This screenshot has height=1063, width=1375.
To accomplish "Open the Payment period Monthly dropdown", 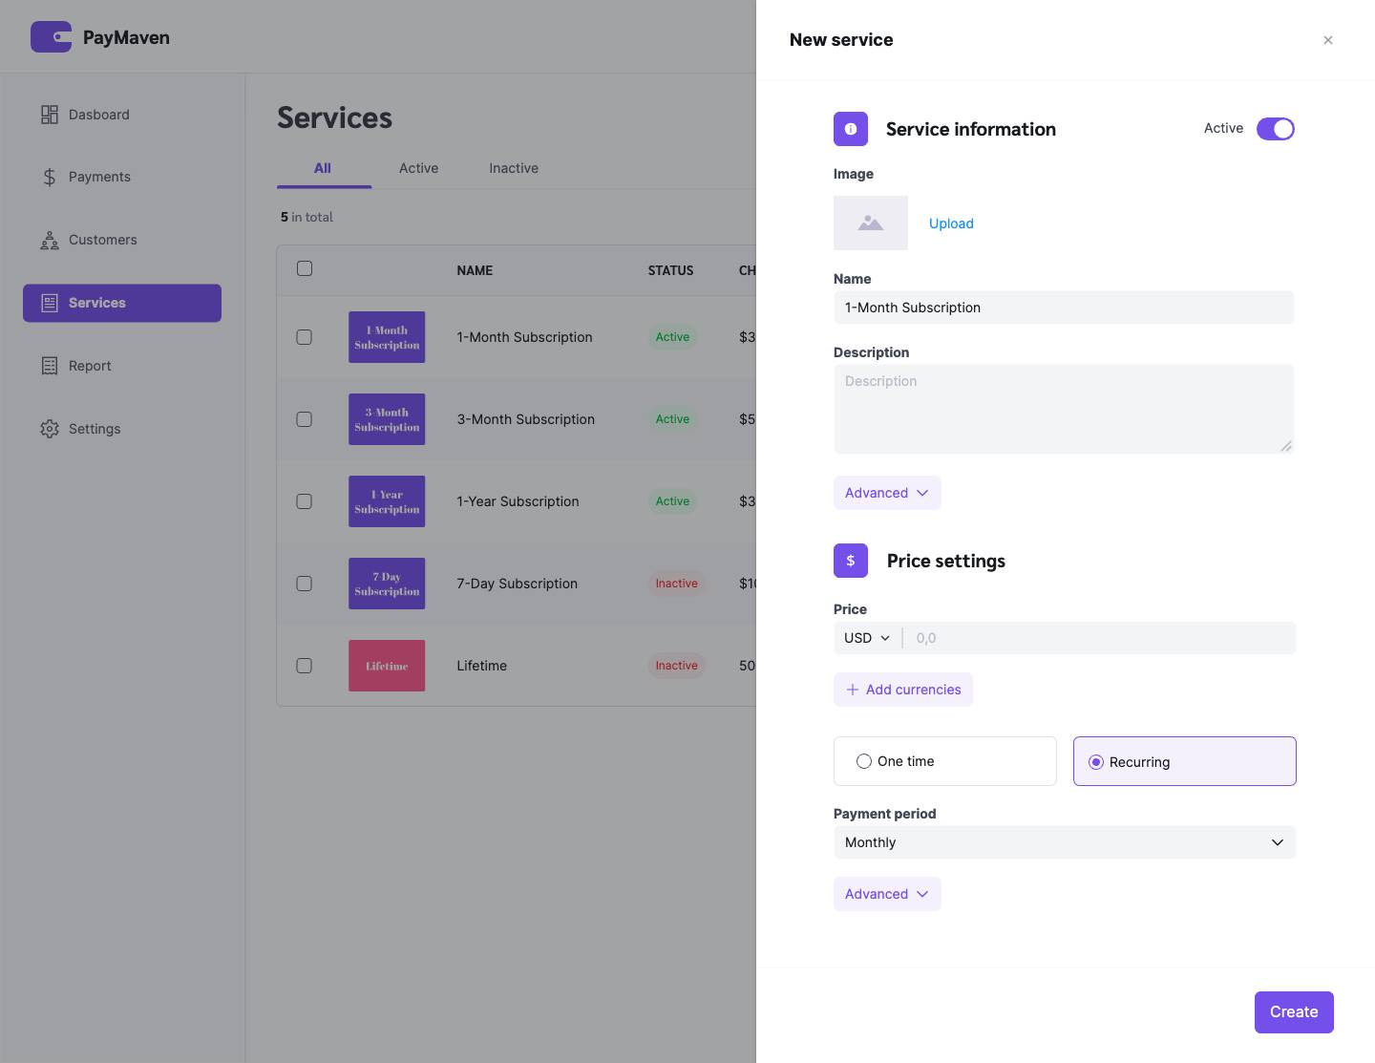I will click(1064, 842).
